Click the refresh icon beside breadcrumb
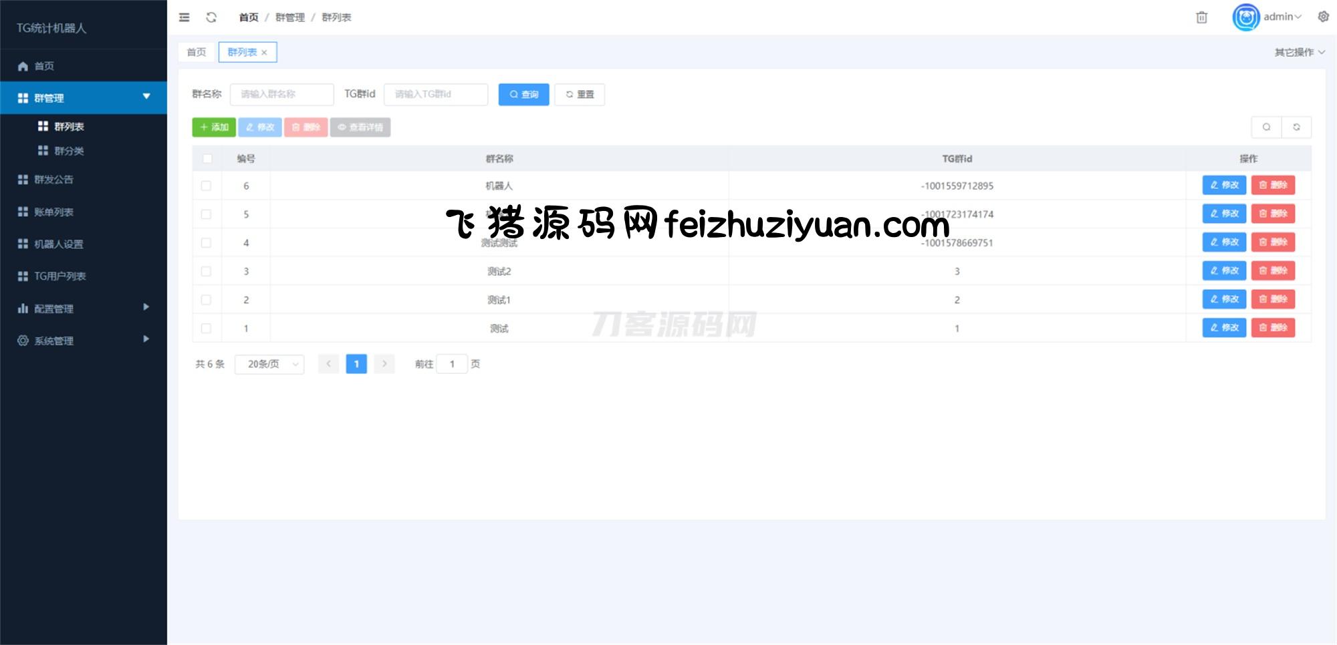 tap(211, 17)
